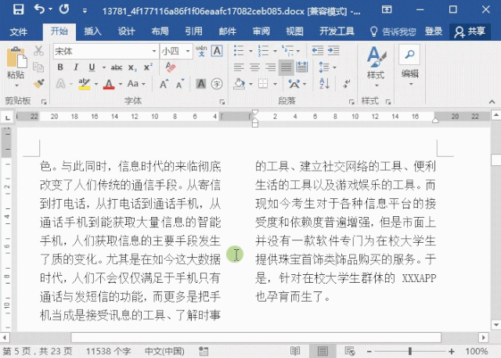Screen dimensions: 501x358
Task: Click the multilevel list icon
Action: pos(287,50)
